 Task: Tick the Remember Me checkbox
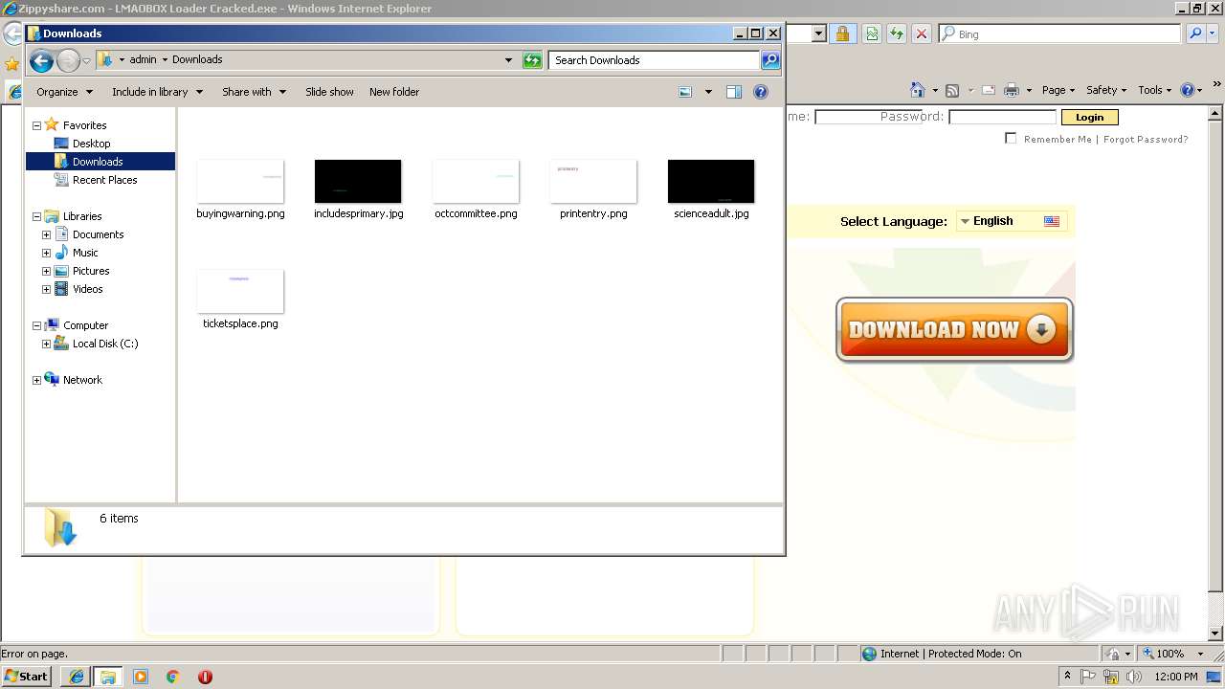coord(1011,139)
